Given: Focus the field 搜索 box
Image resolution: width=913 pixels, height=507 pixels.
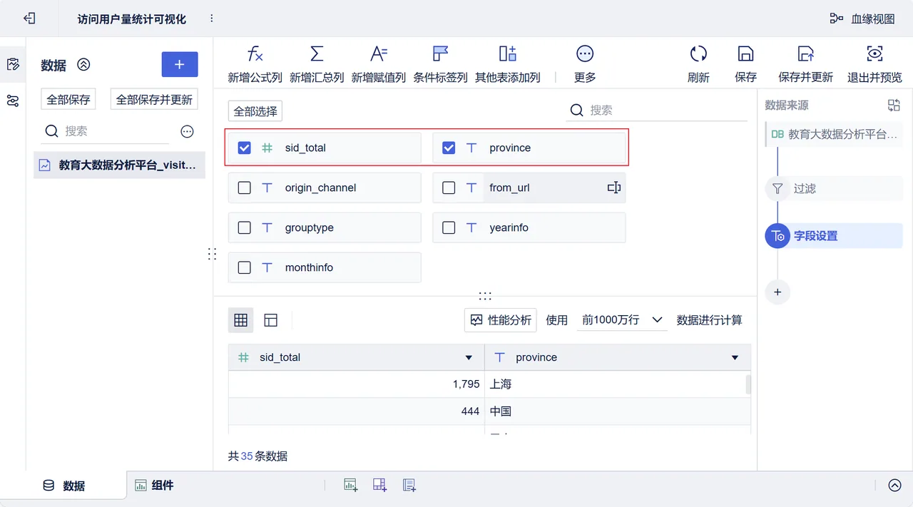Looking at the screenshot, I should [656, 110].
